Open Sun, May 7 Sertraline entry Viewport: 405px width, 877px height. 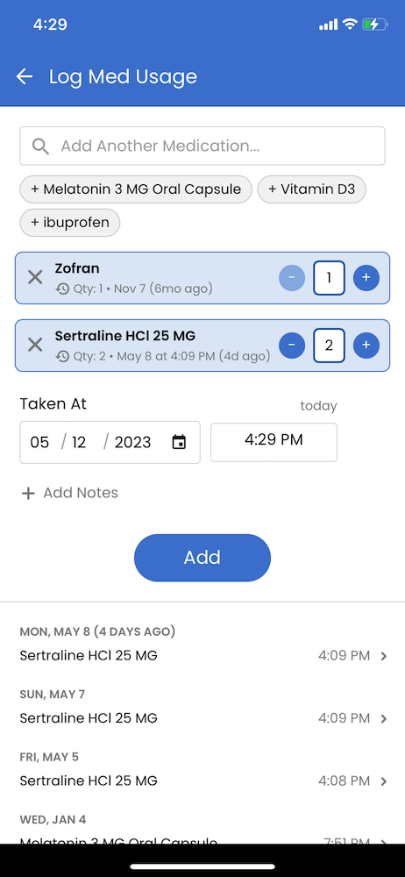202,718
